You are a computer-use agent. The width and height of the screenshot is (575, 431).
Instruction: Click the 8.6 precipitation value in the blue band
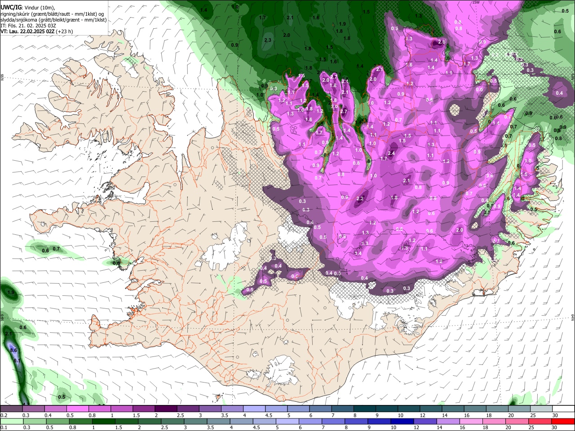tap(13, 350)
